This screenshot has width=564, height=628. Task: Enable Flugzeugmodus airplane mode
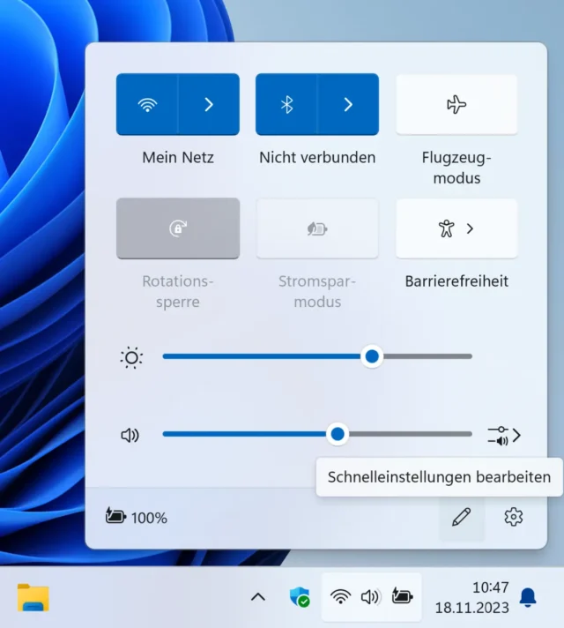pos(456,104)
